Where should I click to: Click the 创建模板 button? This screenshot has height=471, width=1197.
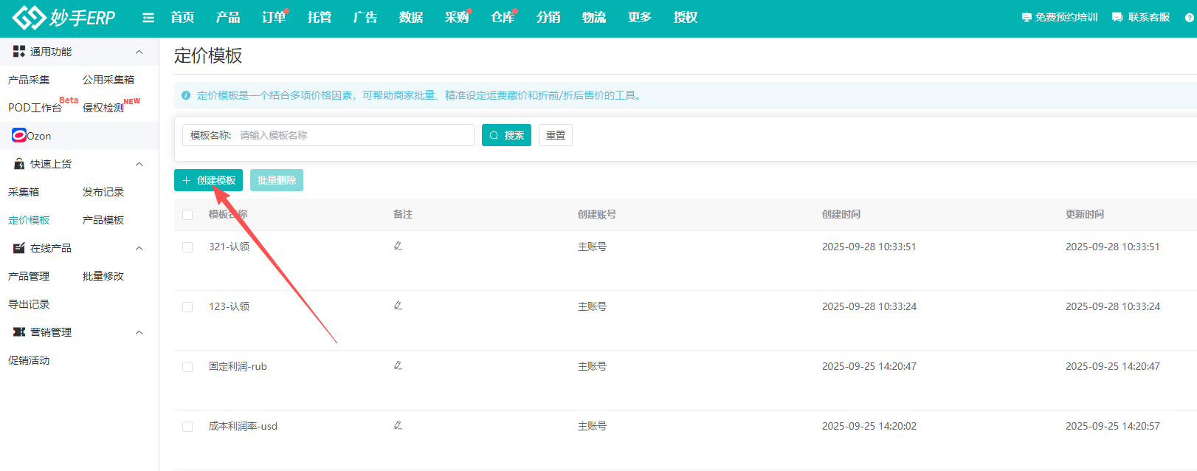[x=208, y=180]
